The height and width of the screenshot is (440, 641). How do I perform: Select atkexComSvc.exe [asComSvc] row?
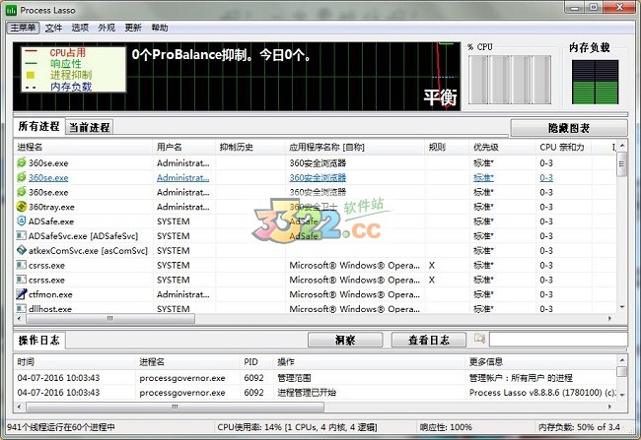point(315,250)
